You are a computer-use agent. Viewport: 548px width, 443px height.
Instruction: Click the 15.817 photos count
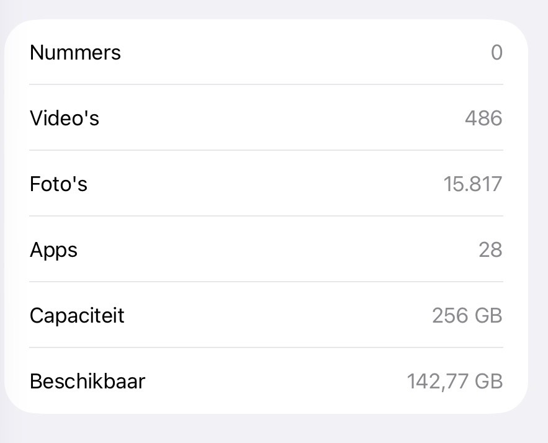click(472, 184)
